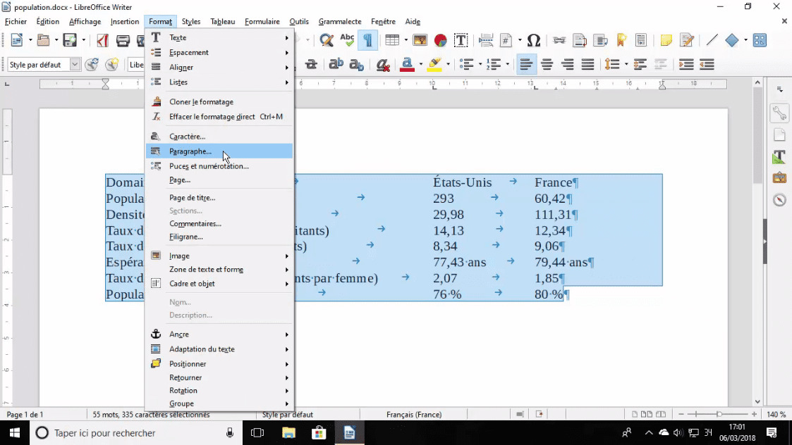Insert a table from the toolbar
This screenshot has height=445, width=792.
[x=392, y=40]
